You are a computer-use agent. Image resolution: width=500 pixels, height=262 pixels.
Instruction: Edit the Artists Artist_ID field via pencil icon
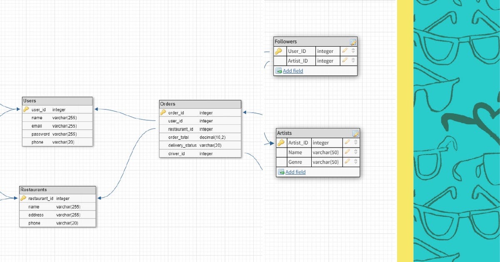[347, 142]
